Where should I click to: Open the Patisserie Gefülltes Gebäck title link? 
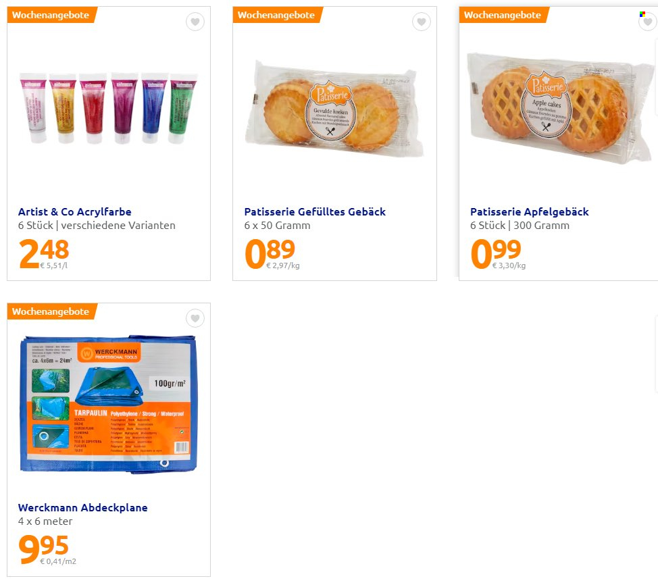(315, 212)
